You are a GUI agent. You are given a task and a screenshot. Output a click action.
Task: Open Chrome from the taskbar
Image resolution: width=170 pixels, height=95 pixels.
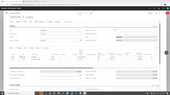(50, 93)
